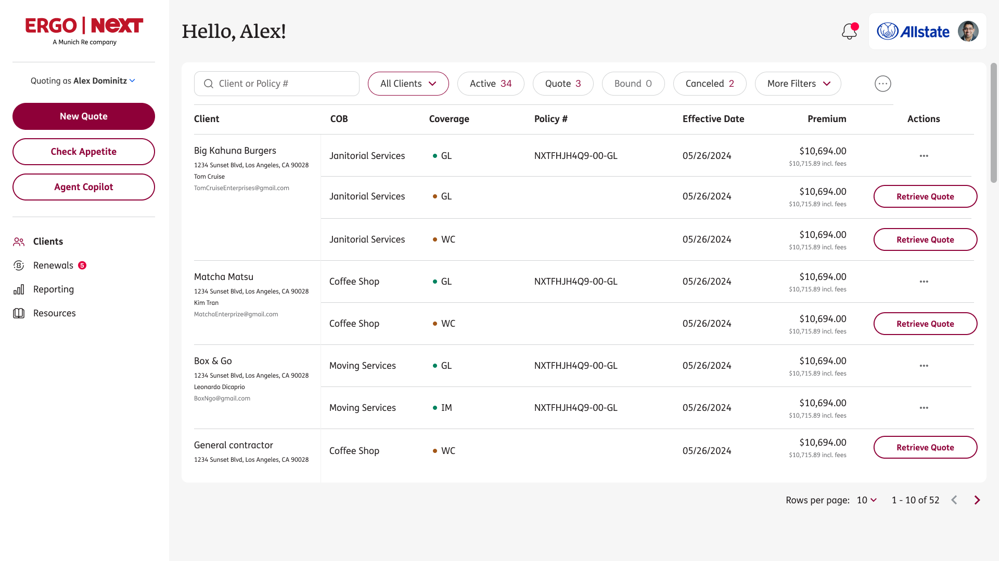Expand the More Filters dropdown
The image size is (999, 561).
click(798, 84)
